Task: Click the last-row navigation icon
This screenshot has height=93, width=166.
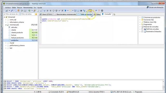Action: coord(50,11)
